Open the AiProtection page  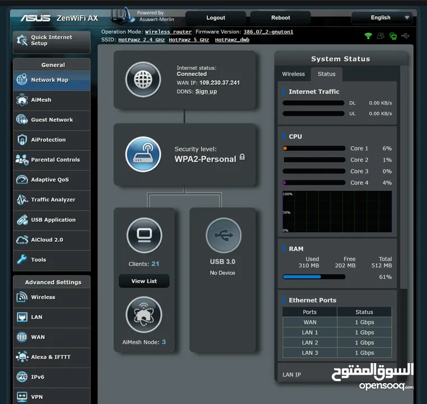tap(52, 140)
